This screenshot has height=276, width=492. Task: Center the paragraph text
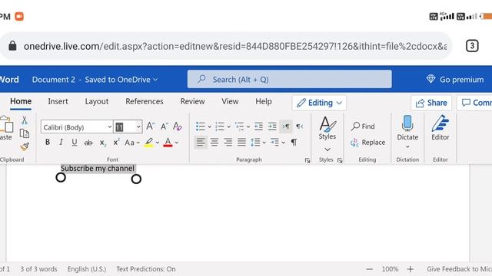click(x=214, y=143)
